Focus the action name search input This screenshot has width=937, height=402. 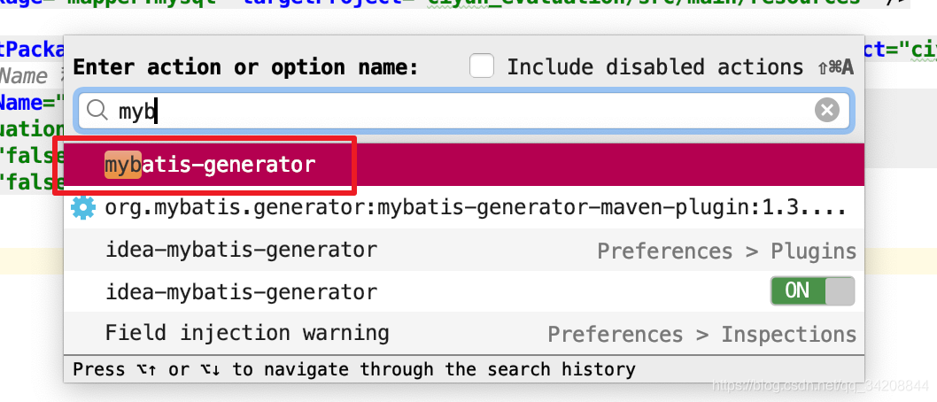(x=464, y=111)
